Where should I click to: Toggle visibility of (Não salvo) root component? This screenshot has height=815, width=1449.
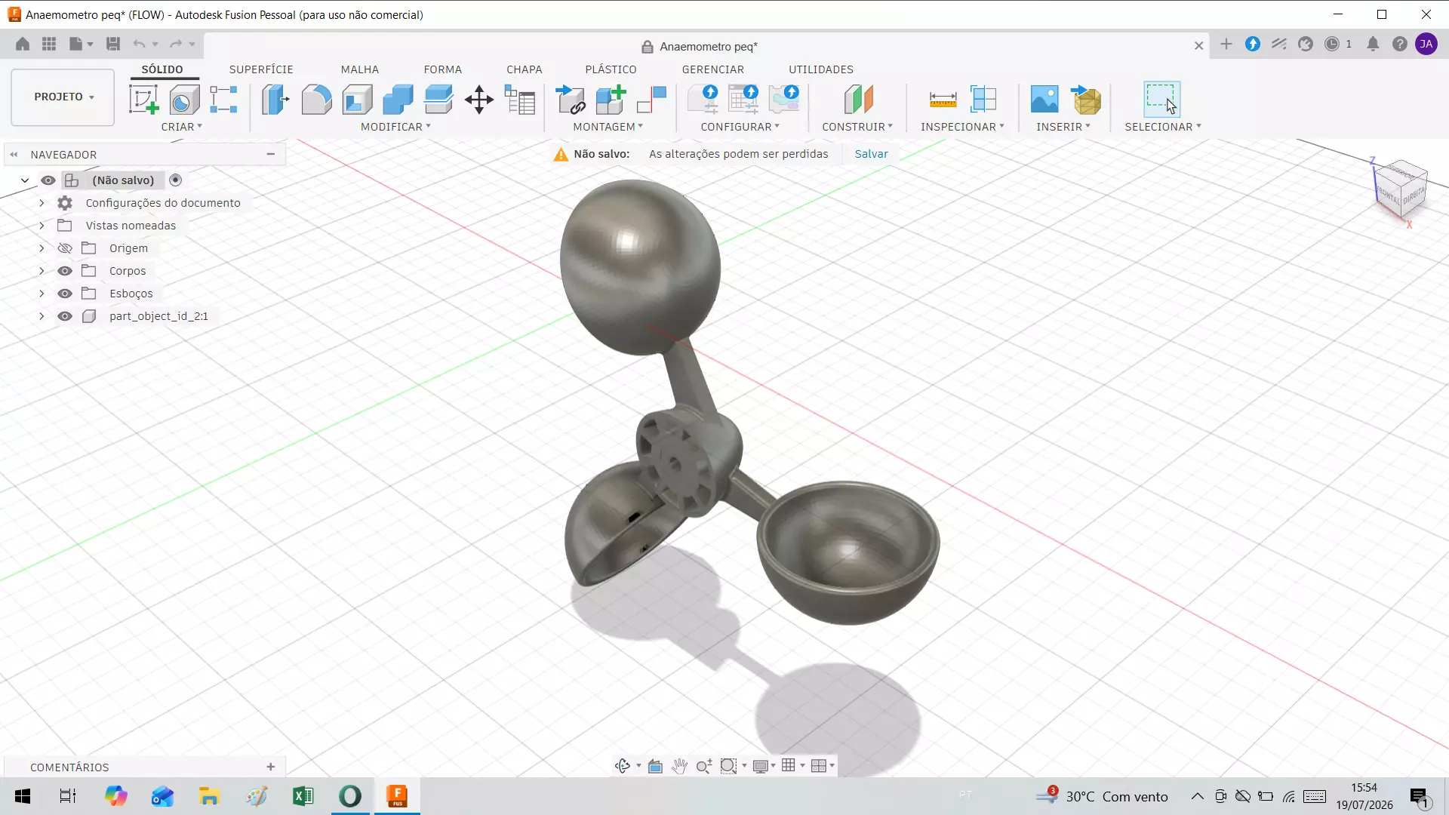pyautogui.click(x=48, y=180)
